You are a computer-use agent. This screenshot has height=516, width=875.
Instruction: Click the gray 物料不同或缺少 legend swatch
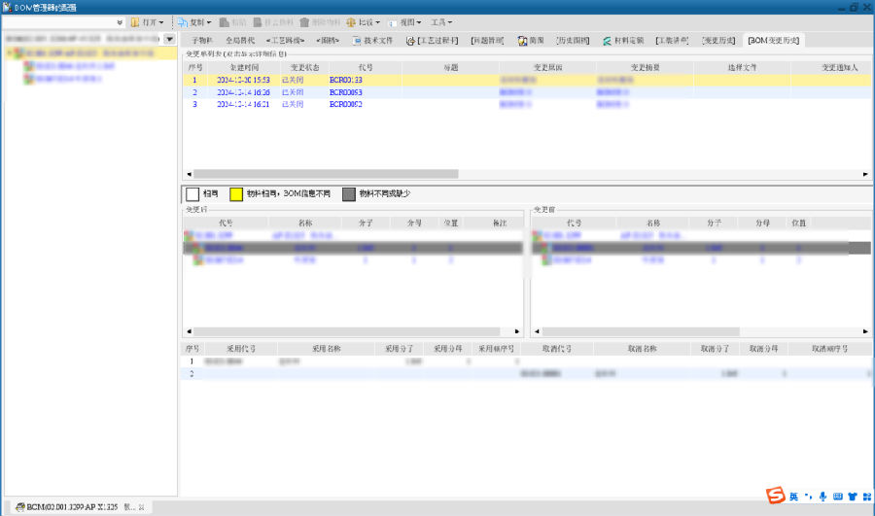pyautogui.click(x=349, y=194)
